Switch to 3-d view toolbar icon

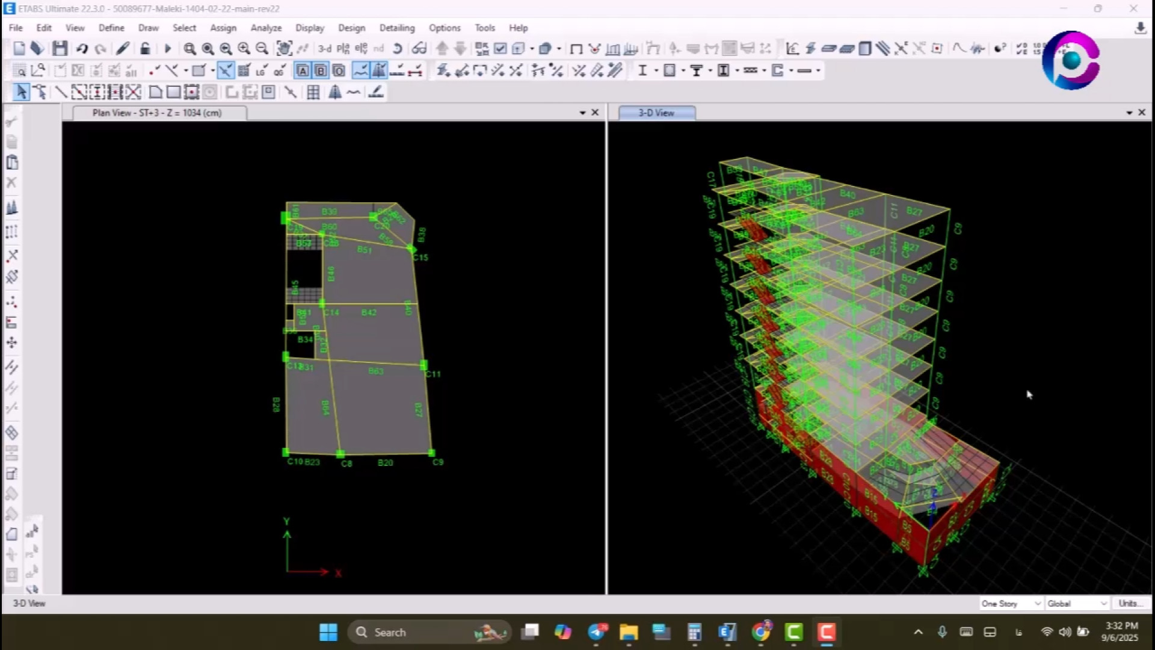coord(325,49)
